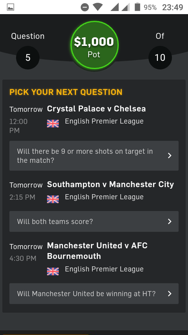
Task: Tap the Wi-Fi icon in status bar
Action: (x=98, y=7)
